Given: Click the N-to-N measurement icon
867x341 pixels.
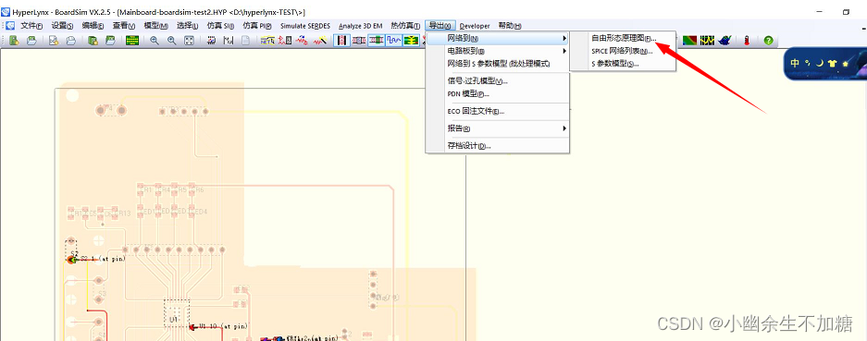Looking at the screenshot, I should 229,41.
